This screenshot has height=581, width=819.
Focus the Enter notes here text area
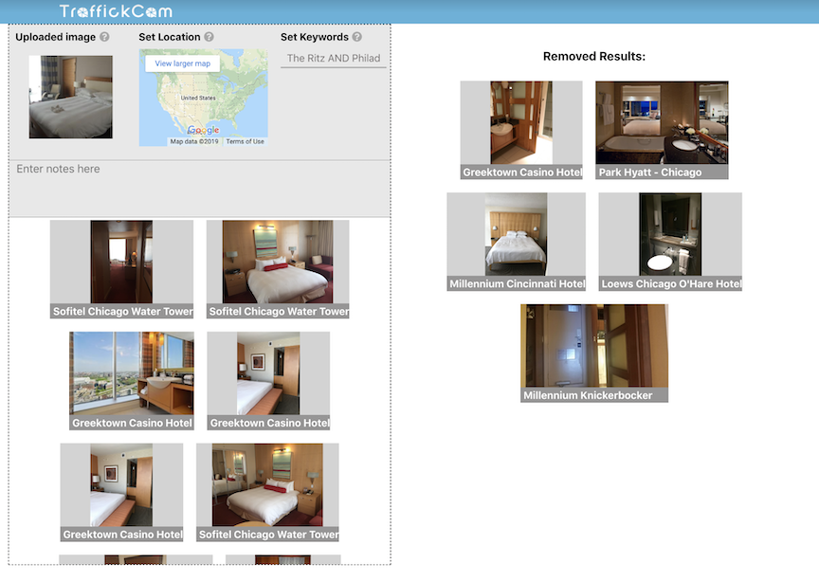(x=199, y=188)
